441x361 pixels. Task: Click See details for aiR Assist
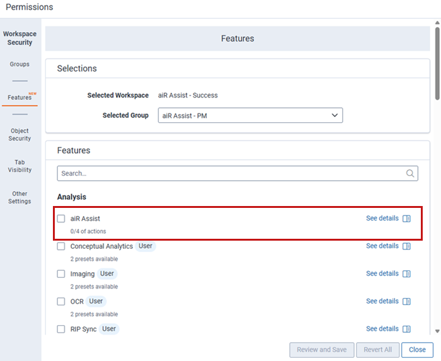pos(382,218)
